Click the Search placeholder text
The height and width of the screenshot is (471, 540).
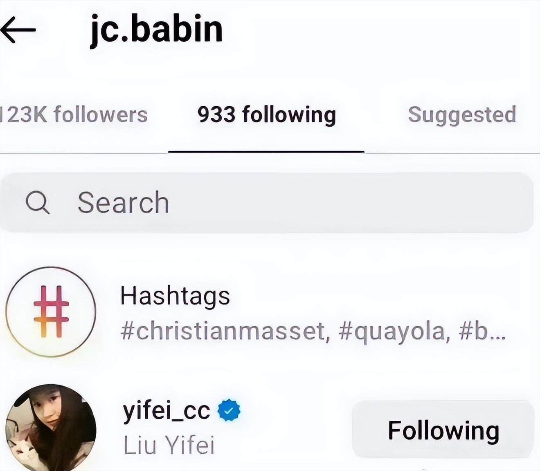[123, 202]
